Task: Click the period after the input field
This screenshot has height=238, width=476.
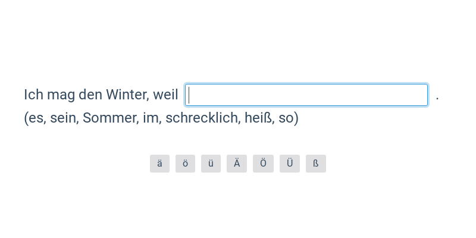Action: [437, 98]
